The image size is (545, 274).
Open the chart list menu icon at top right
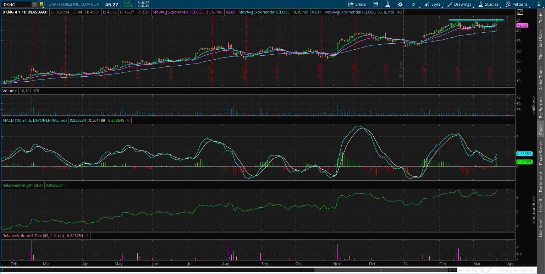pos(539,4)
